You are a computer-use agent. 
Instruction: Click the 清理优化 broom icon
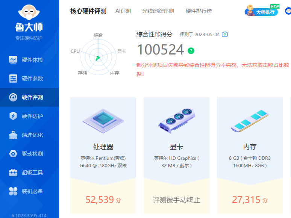[13, 135]
